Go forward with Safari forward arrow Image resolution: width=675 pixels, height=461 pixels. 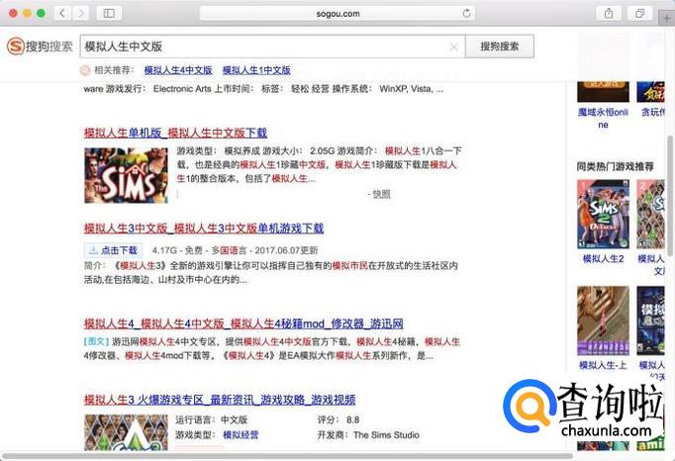coord(80,13)
